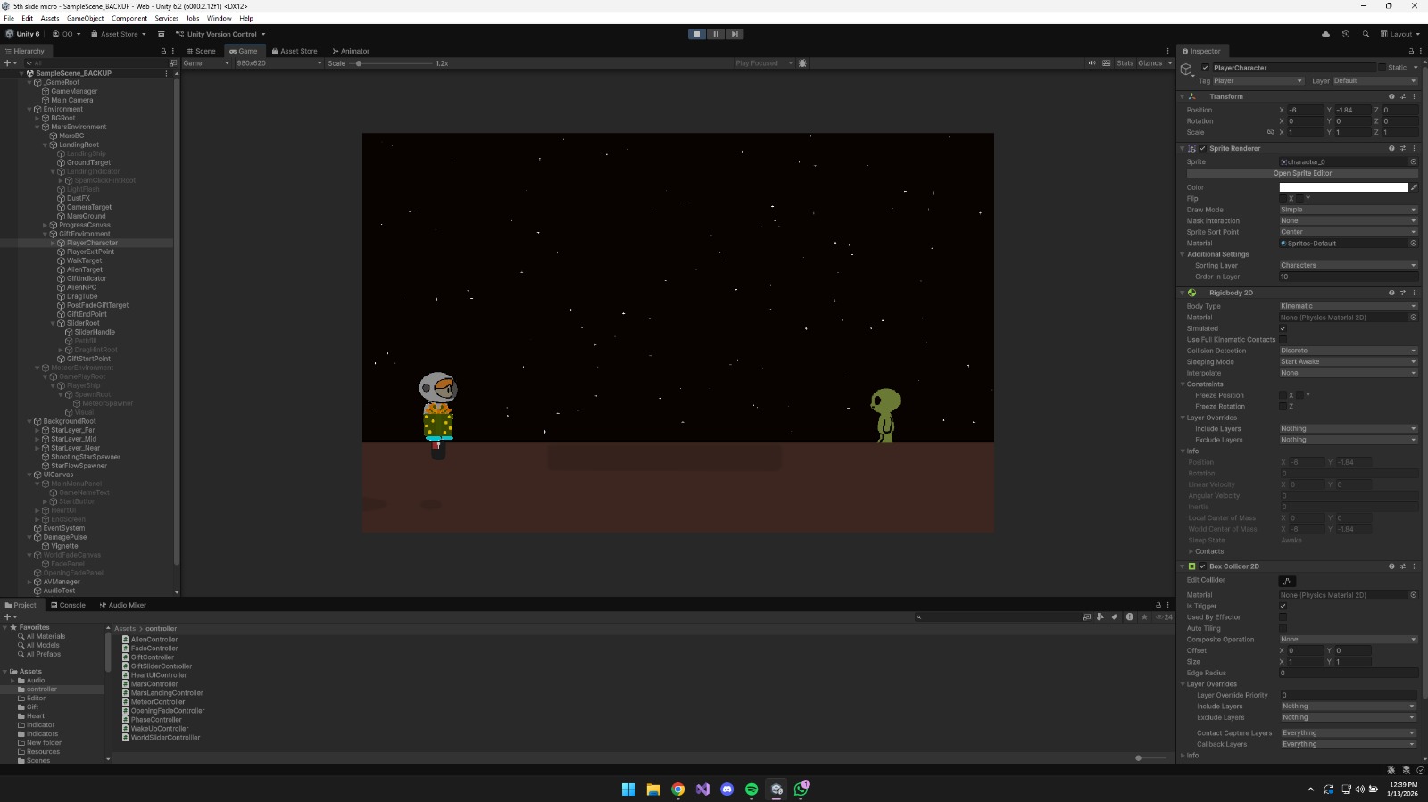Open the Draw Mode dropdown
Image resolution: width=1428 pixels, height=802 pixels.
[x=1348, y=210]
